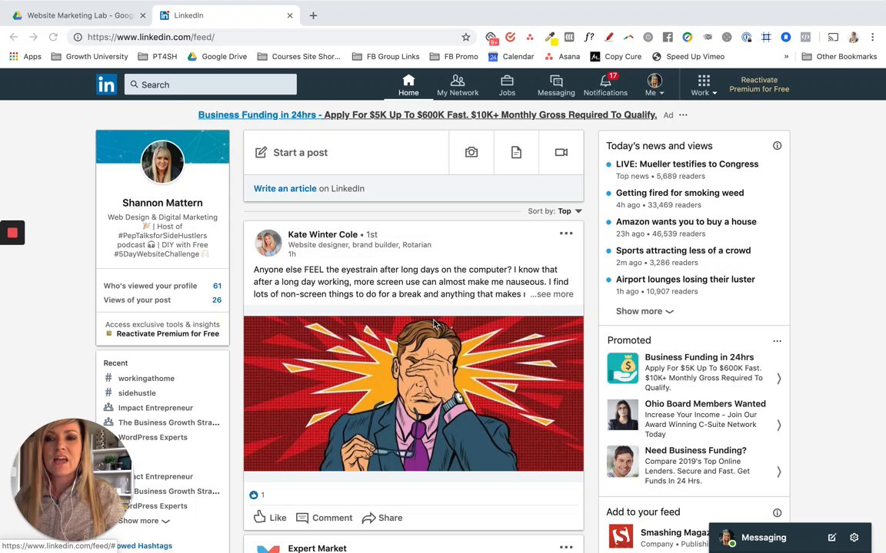
Task: Bookmark page with star icon
Action: point(465,37)
